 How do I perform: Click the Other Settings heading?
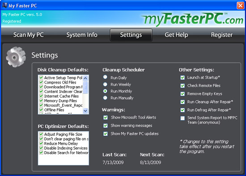point(196,70)
